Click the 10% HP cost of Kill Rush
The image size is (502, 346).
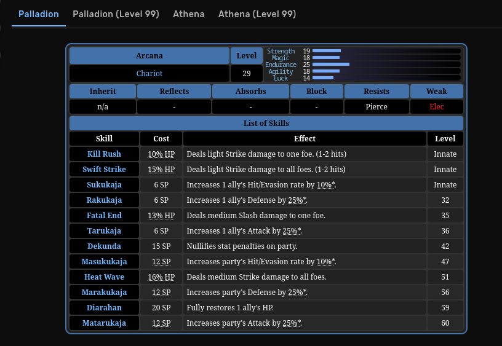161,154
